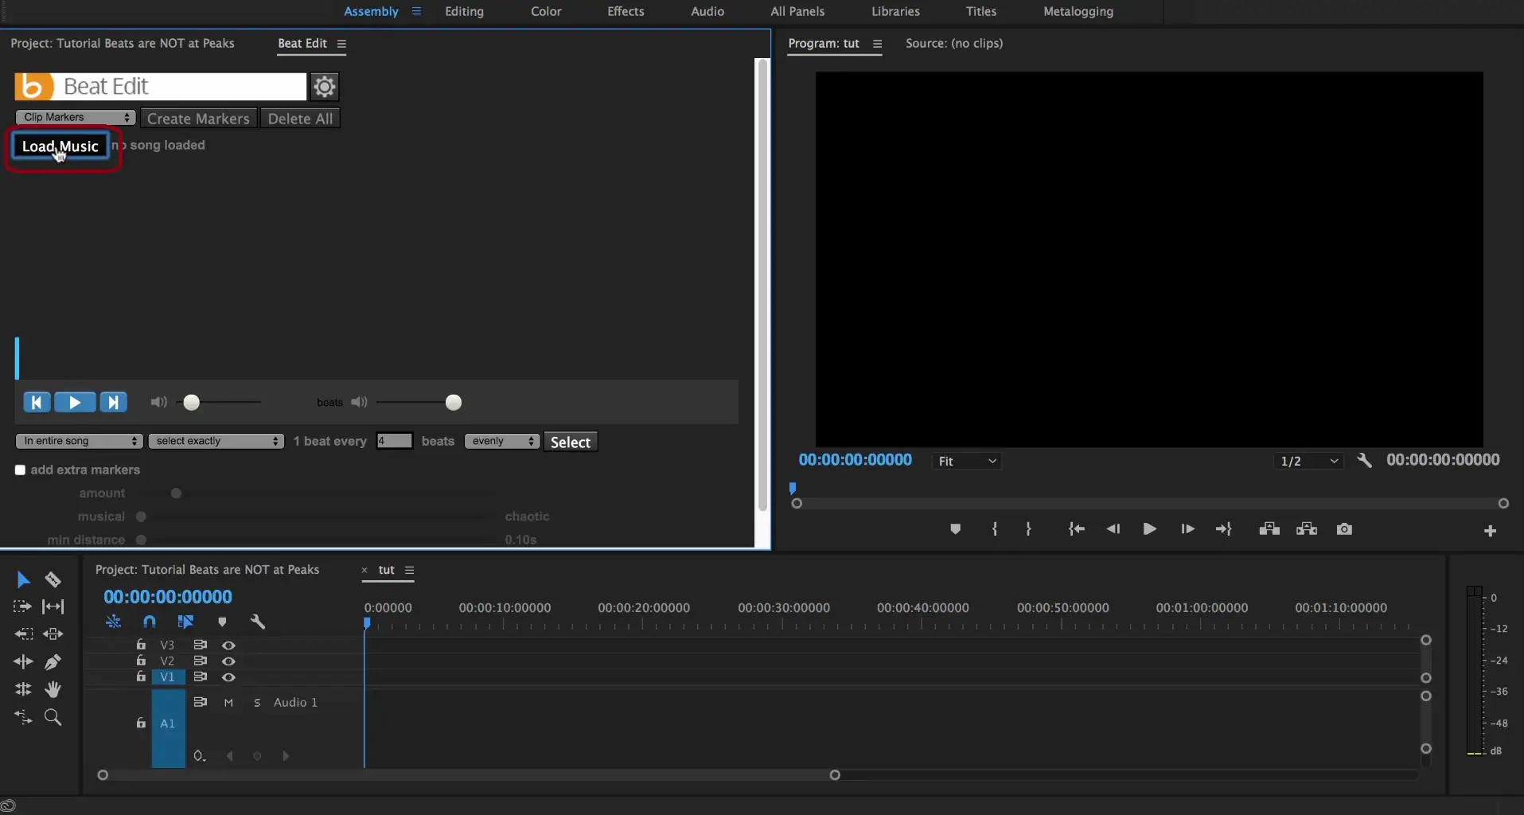Viewport: 1524px width, 815px height.
Task: Play in Program monitor
Action: click(1149, 529)
